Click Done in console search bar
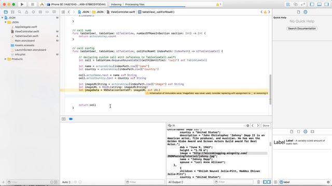 pos(266,126)
